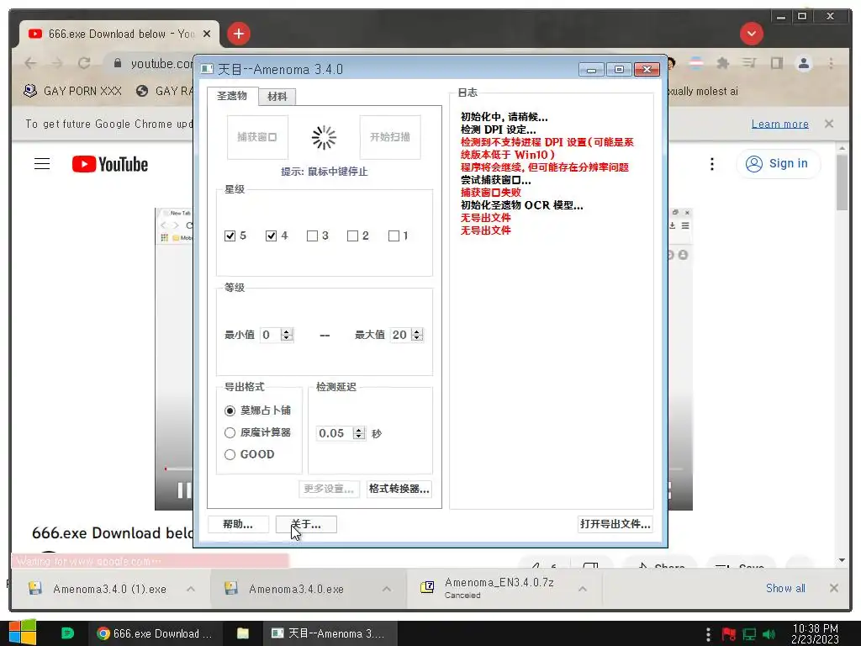The image size is (861, 646).
Task: Click Chrome back arrow
Action: click(31, 63)
